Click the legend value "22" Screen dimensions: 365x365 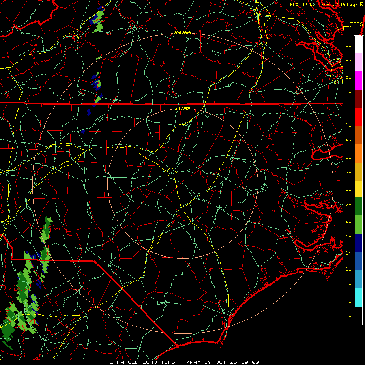348,221
